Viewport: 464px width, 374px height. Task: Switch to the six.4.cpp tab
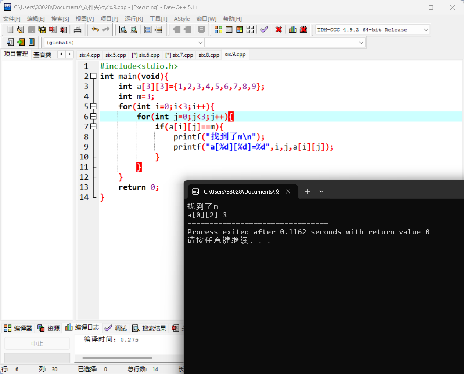(x=90, y=55)
